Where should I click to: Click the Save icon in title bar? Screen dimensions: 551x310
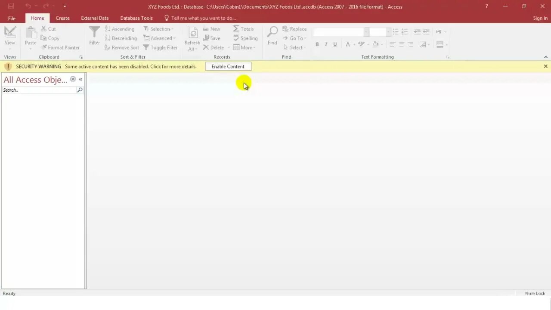coord(11,6)
